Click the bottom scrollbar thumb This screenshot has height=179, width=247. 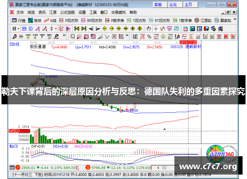pyautogui.click(x=165, y=168)
